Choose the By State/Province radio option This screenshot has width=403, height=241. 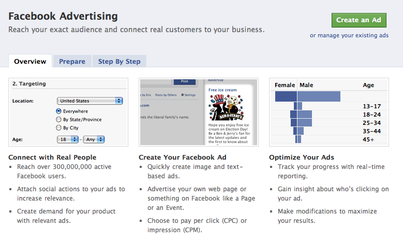(58, 119)
